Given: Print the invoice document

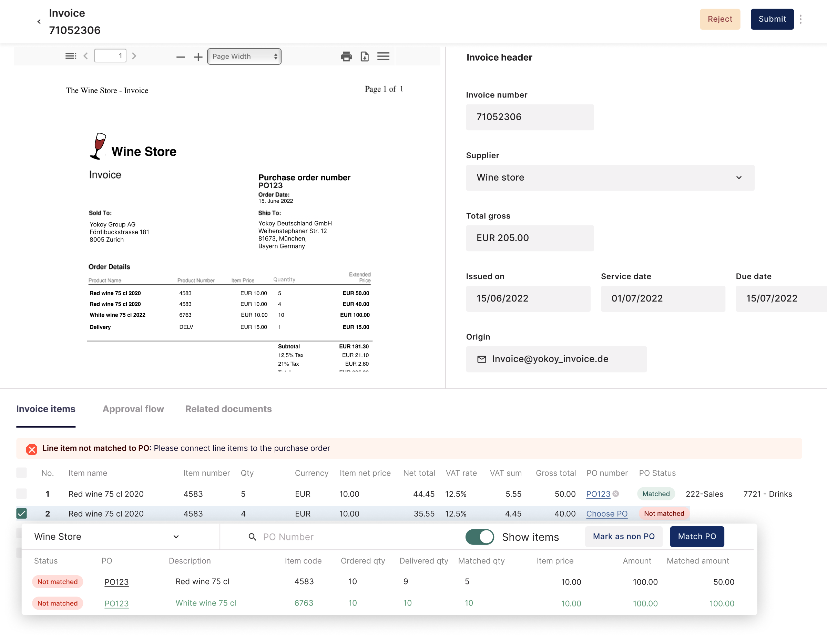Looking at the screenshot, I should (346, 57).
